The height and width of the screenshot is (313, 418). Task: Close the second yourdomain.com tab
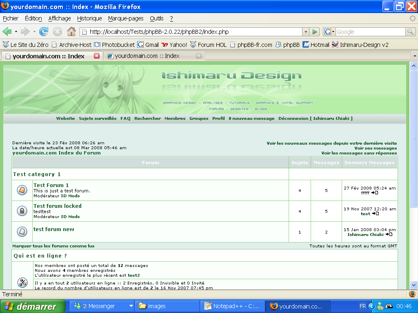(199, 56)
